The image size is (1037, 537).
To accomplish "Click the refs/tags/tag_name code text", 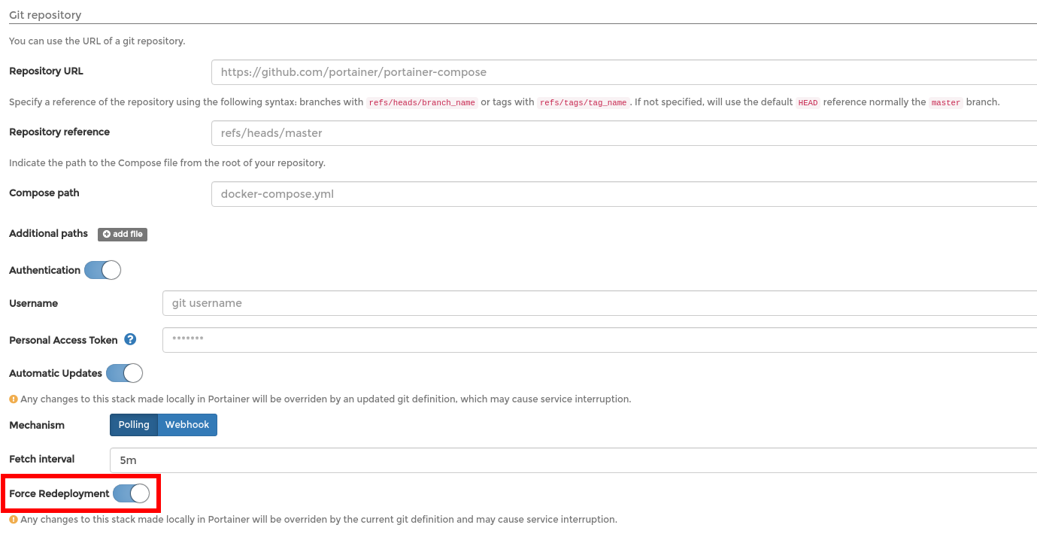I will [584, 102].
